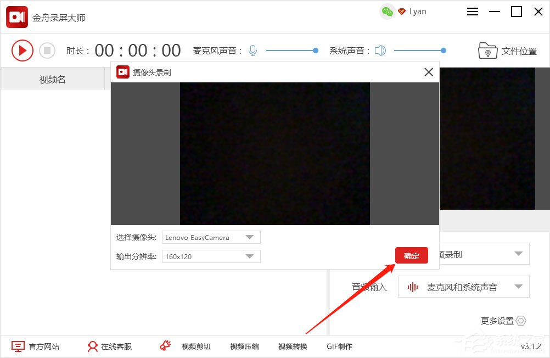
Task: Select the 视频剪切 video cutting tool
Action: point(195,346)
